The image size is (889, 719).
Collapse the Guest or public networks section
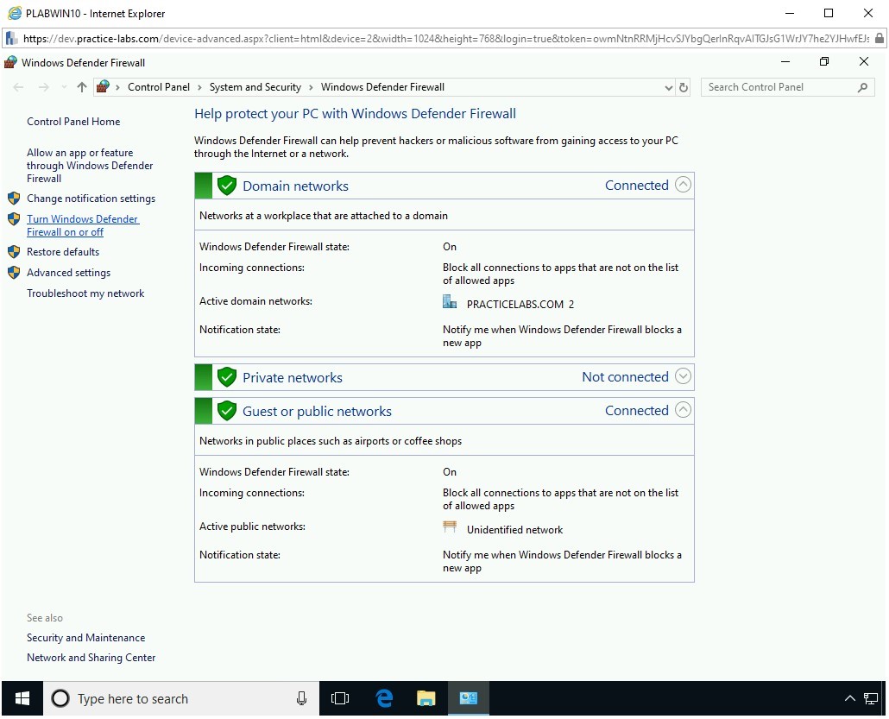pos(683,410)
